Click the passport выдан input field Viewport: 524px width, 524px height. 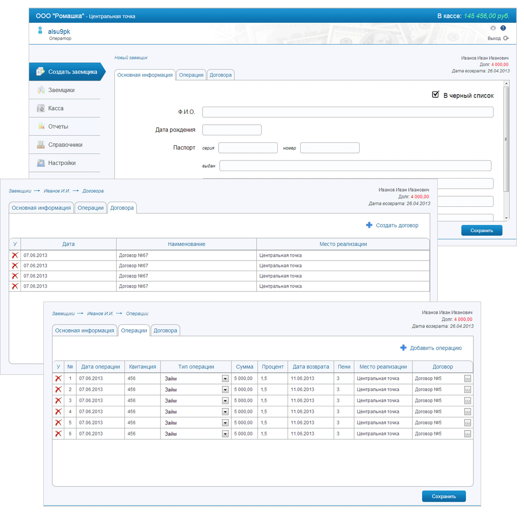pyautogui.click(x=355, y=165)
